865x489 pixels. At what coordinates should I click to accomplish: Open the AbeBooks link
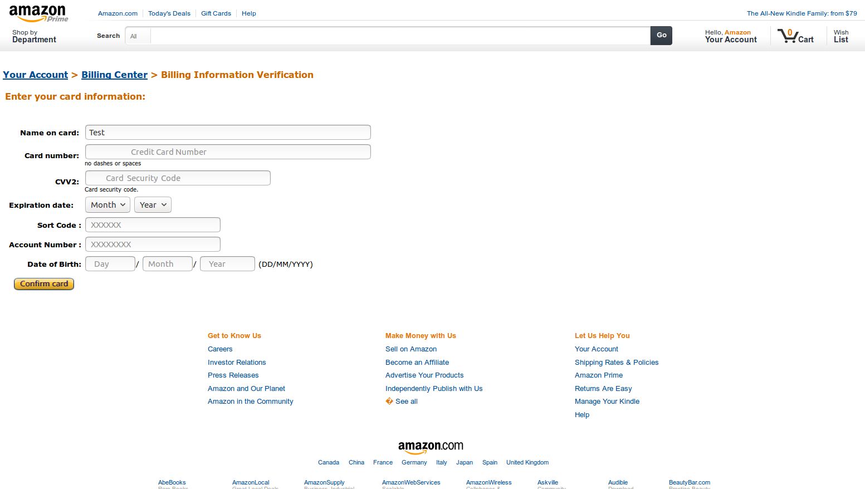click(172, 483)
